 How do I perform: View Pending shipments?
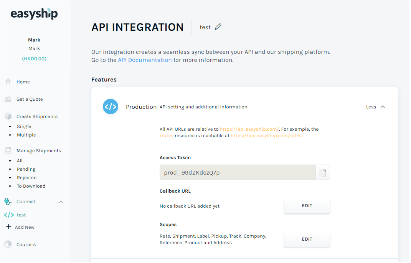coord(26,169)
